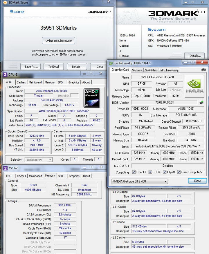This screenshot has height=254, width=209.
Task: Click the Close button in GPU-Z
Action: coord(197,181)
